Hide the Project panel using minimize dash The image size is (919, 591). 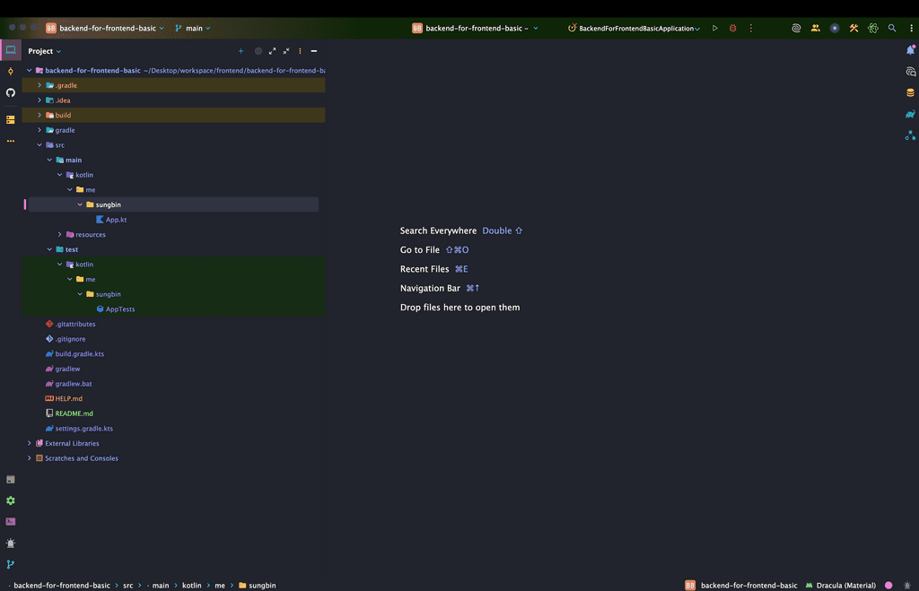(313, 51)
